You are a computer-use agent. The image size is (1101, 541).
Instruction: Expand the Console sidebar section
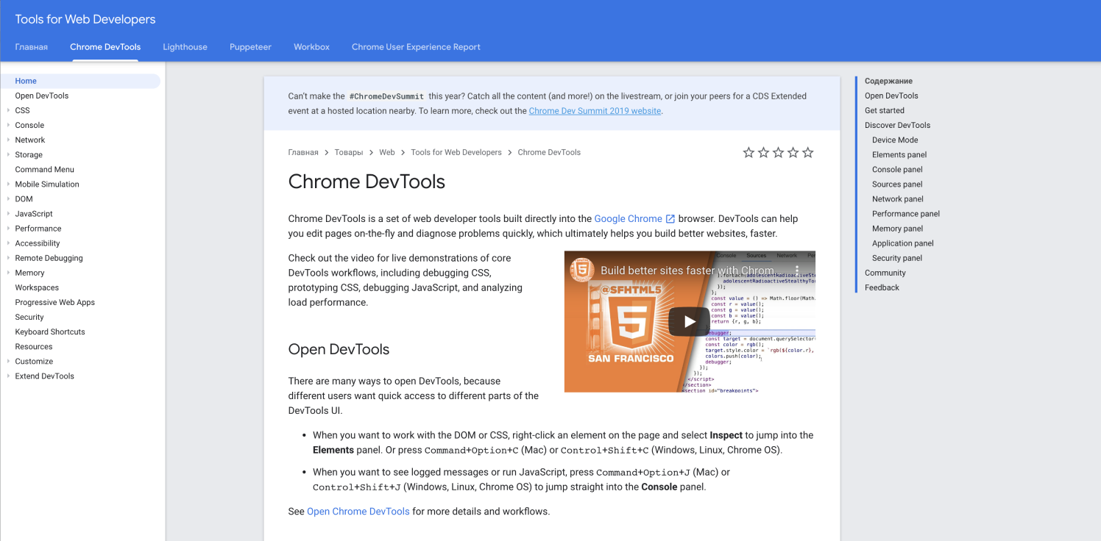click(8, 125)
